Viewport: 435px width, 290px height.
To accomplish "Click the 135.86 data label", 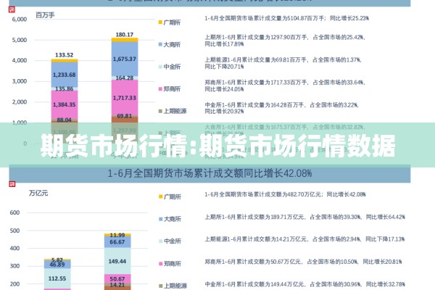I will [64, 88].
